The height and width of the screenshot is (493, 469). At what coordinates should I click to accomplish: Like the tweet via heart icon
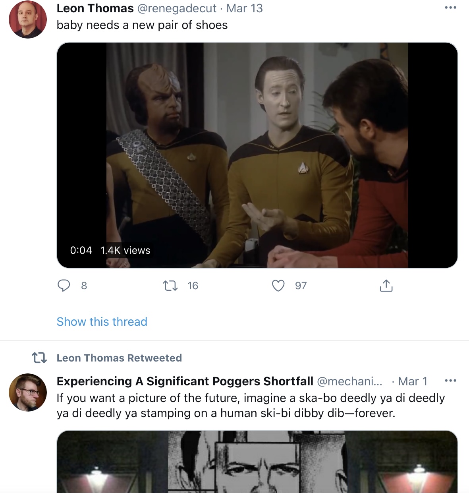point(278,286)
